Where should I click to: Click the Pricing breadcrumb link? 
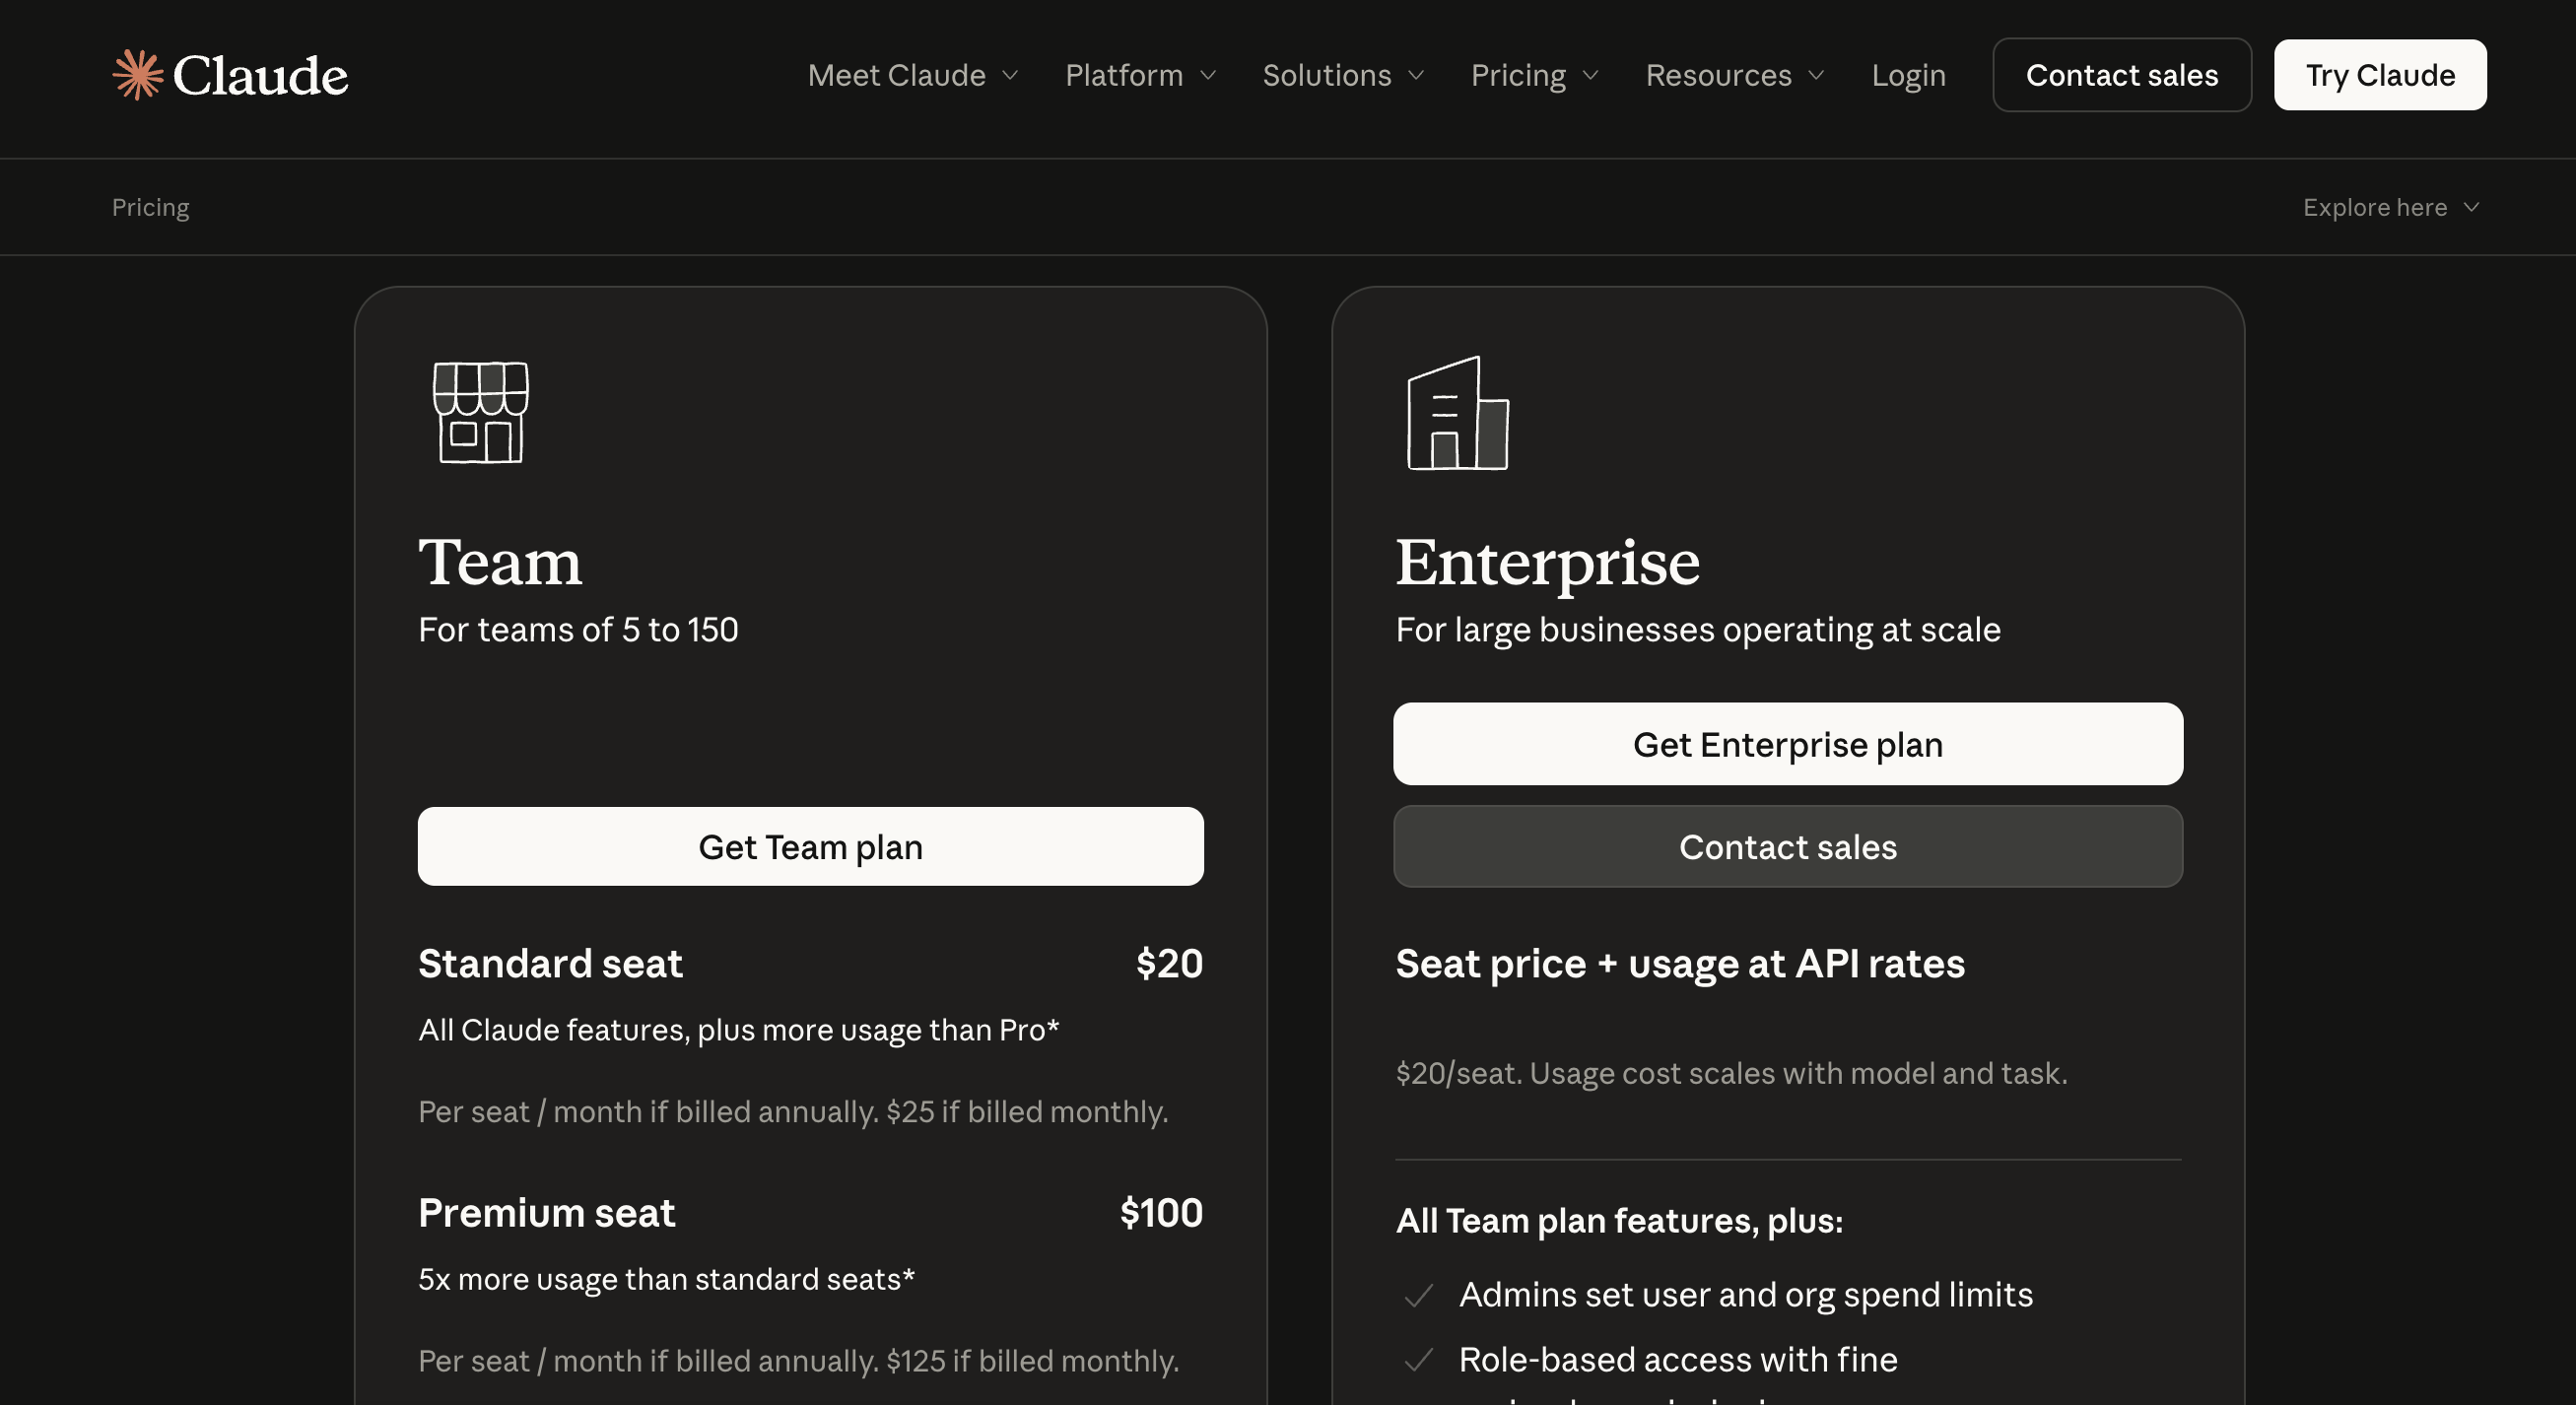(150, 207)
